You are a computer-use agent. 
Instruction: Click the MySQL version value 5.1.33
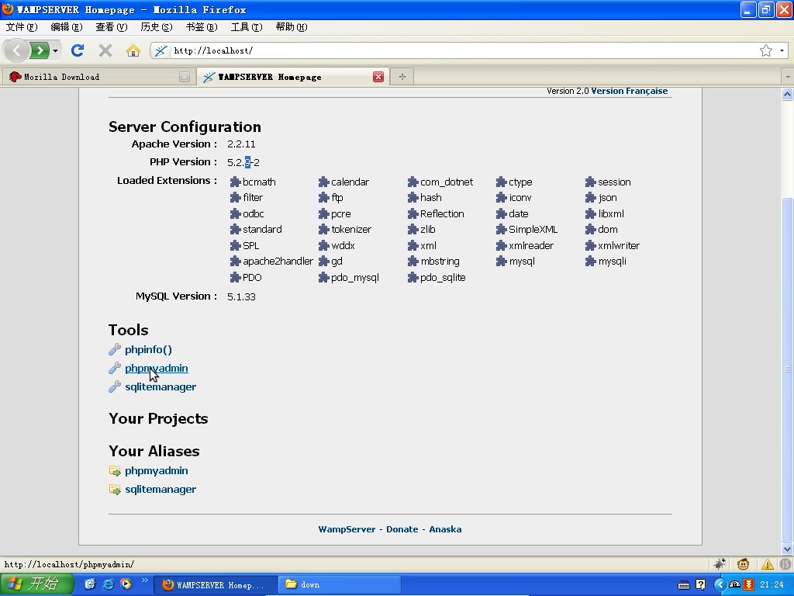coord(241,296)
